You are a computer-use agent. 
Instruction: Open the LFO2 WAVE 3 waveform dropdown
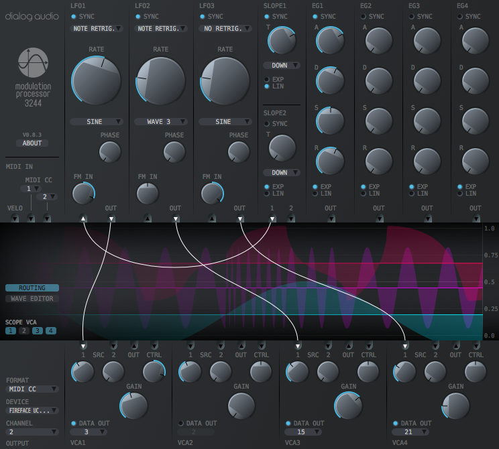[161, 122]
